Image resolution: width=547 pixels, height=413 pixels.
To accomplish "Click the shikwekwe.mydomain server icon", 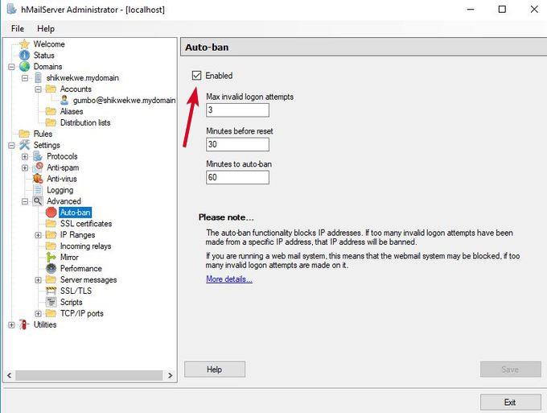I will tap(38, 77).
